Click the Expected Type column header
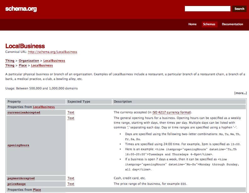 pos(89,101)
